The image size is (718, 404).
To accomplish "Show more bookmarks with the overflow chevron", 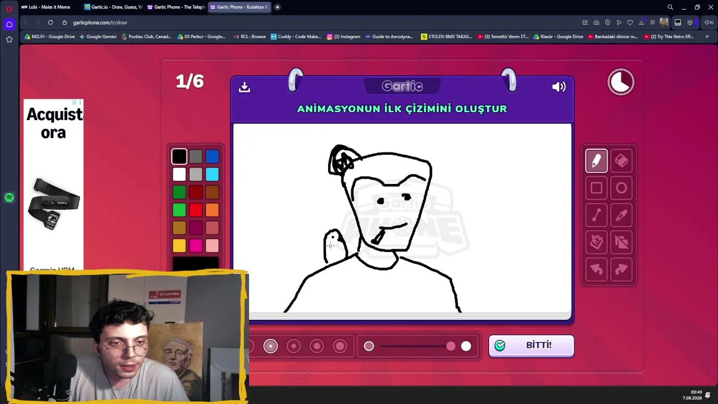I will 707,36.
